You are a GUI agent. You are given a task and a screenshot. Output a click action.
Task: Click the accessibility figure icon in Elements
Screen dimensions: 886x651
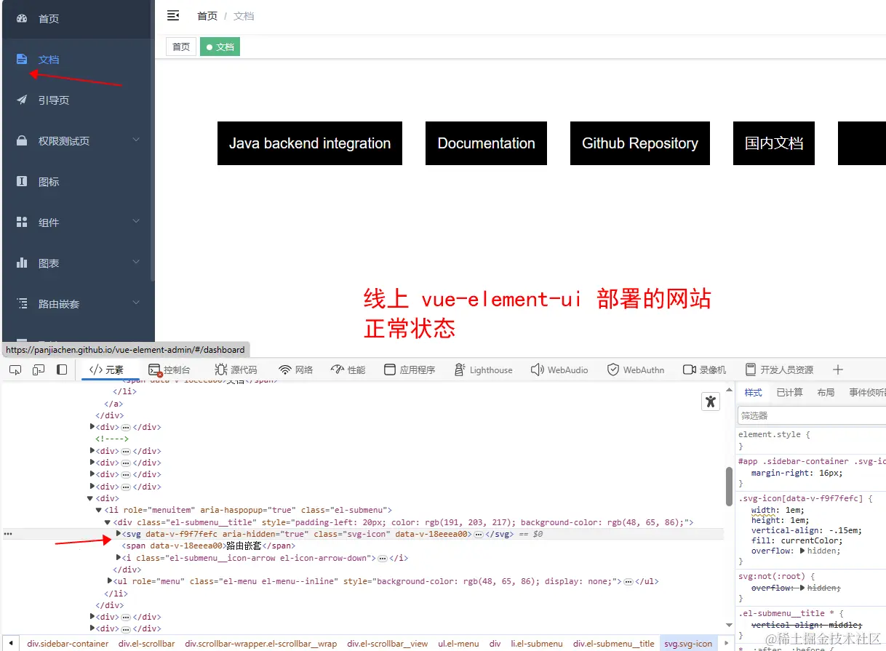(711, 402)
